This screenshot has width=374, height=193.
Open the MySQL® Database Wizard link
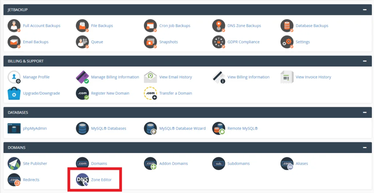coord(183,128)
